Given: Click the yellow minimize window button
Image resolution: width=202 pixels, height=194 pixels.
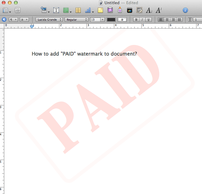Looking at the screenshot, I should pyautogui.click(x=10, y=3).
